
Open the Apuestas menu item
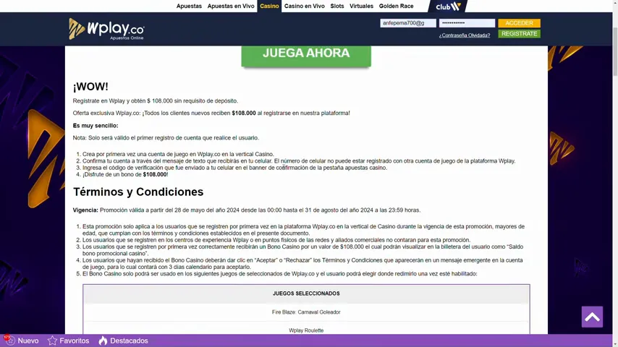tap(189, 6)
